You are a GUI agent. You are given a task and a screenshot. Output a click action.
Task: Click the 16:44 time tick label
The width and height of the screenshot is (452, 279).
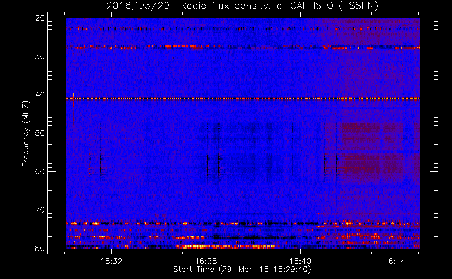pos(395,261)
